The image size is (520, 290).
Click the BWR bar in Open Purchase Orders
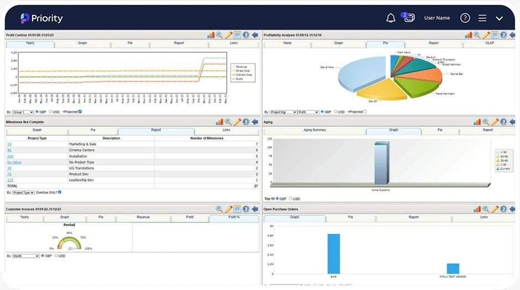(334, 254)
